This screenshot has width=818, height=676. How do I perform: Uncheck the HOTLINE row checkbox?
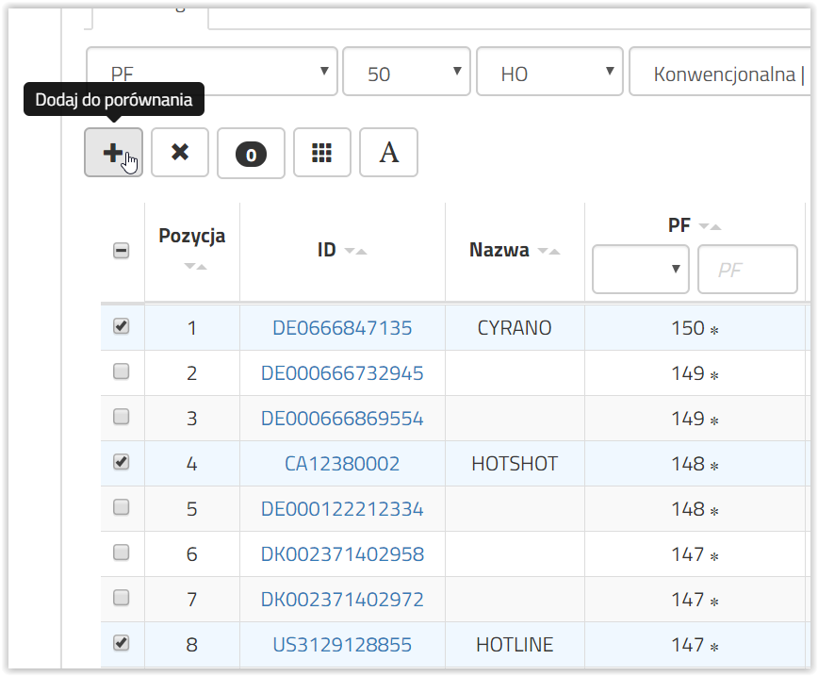pyautogui.click(x=121, y=643)
